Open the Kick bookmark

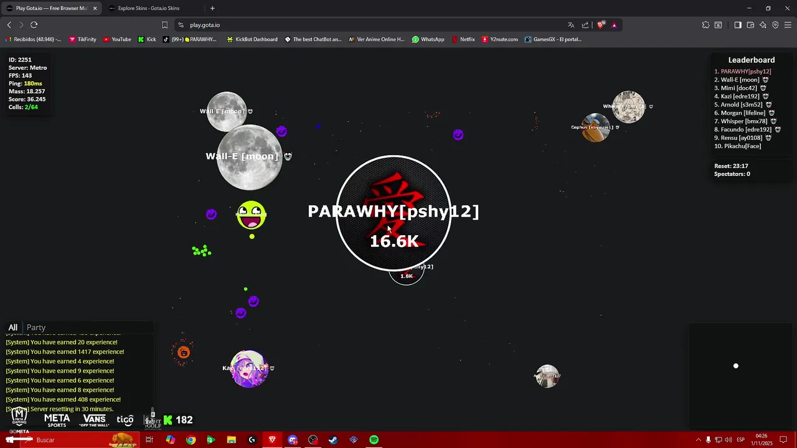point(147,39)
